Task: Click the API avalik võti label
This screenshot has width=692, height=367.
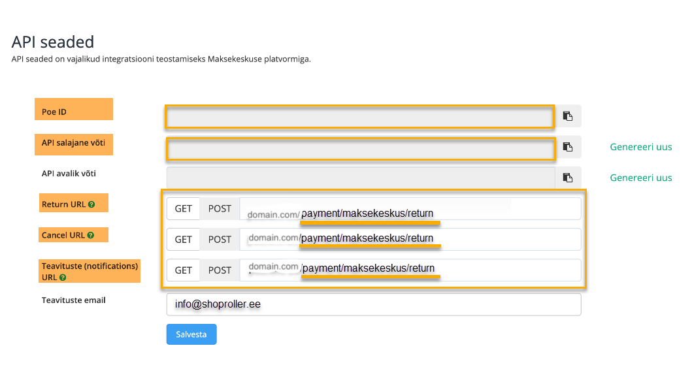Action: [69, 174]
